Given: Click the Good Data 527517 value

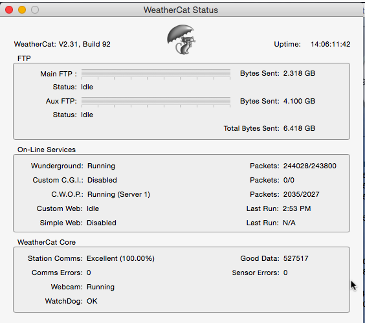Looking at the screenshot, I should (296, 258).
